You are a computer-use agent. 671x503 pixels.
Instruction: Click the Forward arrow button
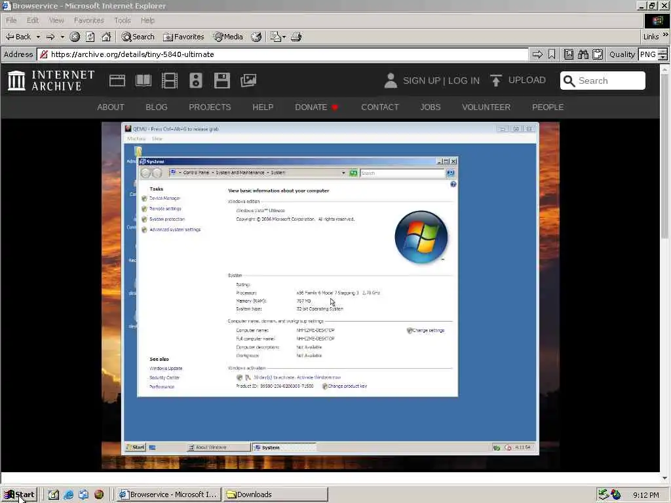click(50, 37)
